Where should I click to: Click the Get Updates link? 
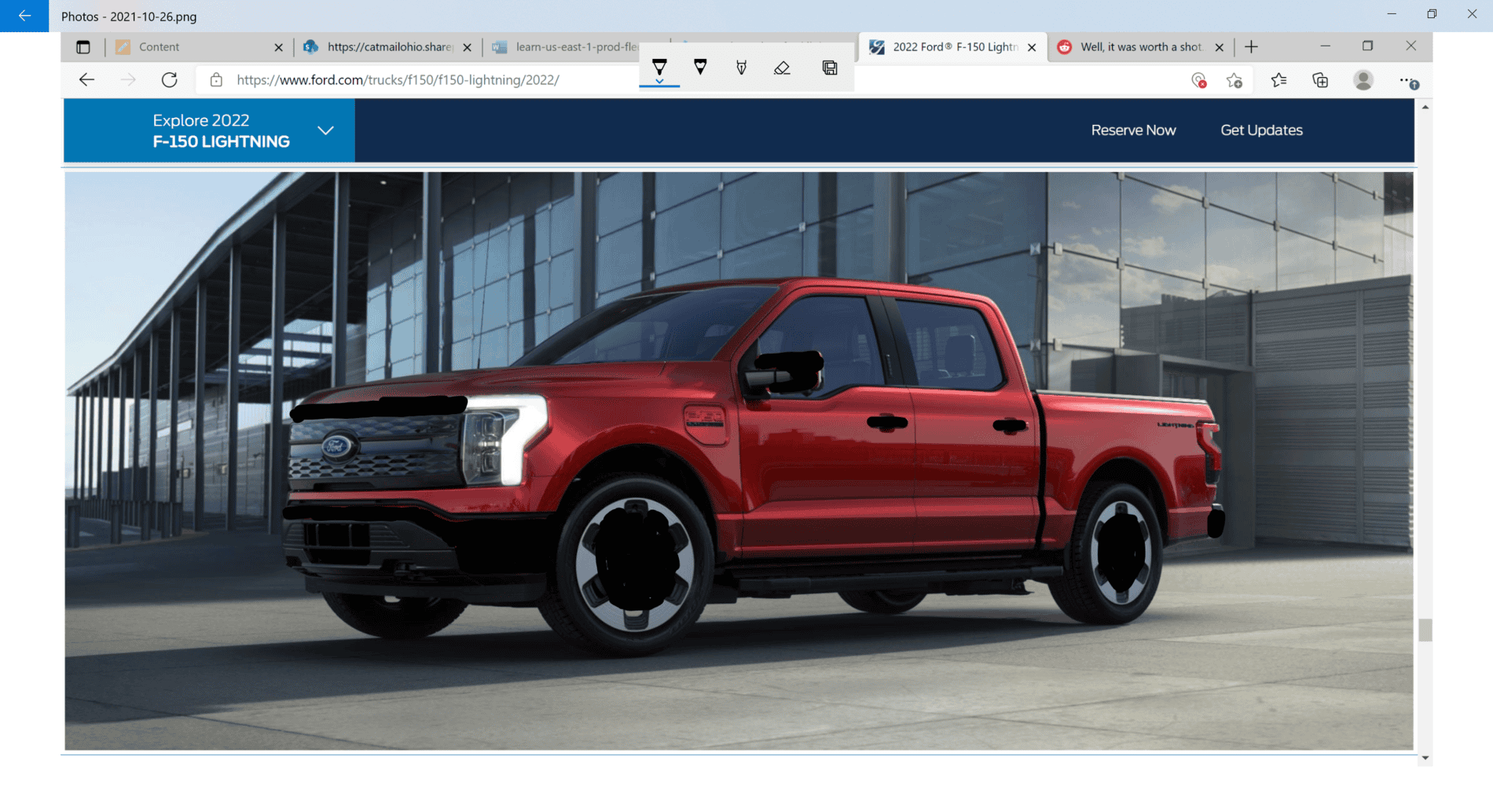coord(1261,130)
